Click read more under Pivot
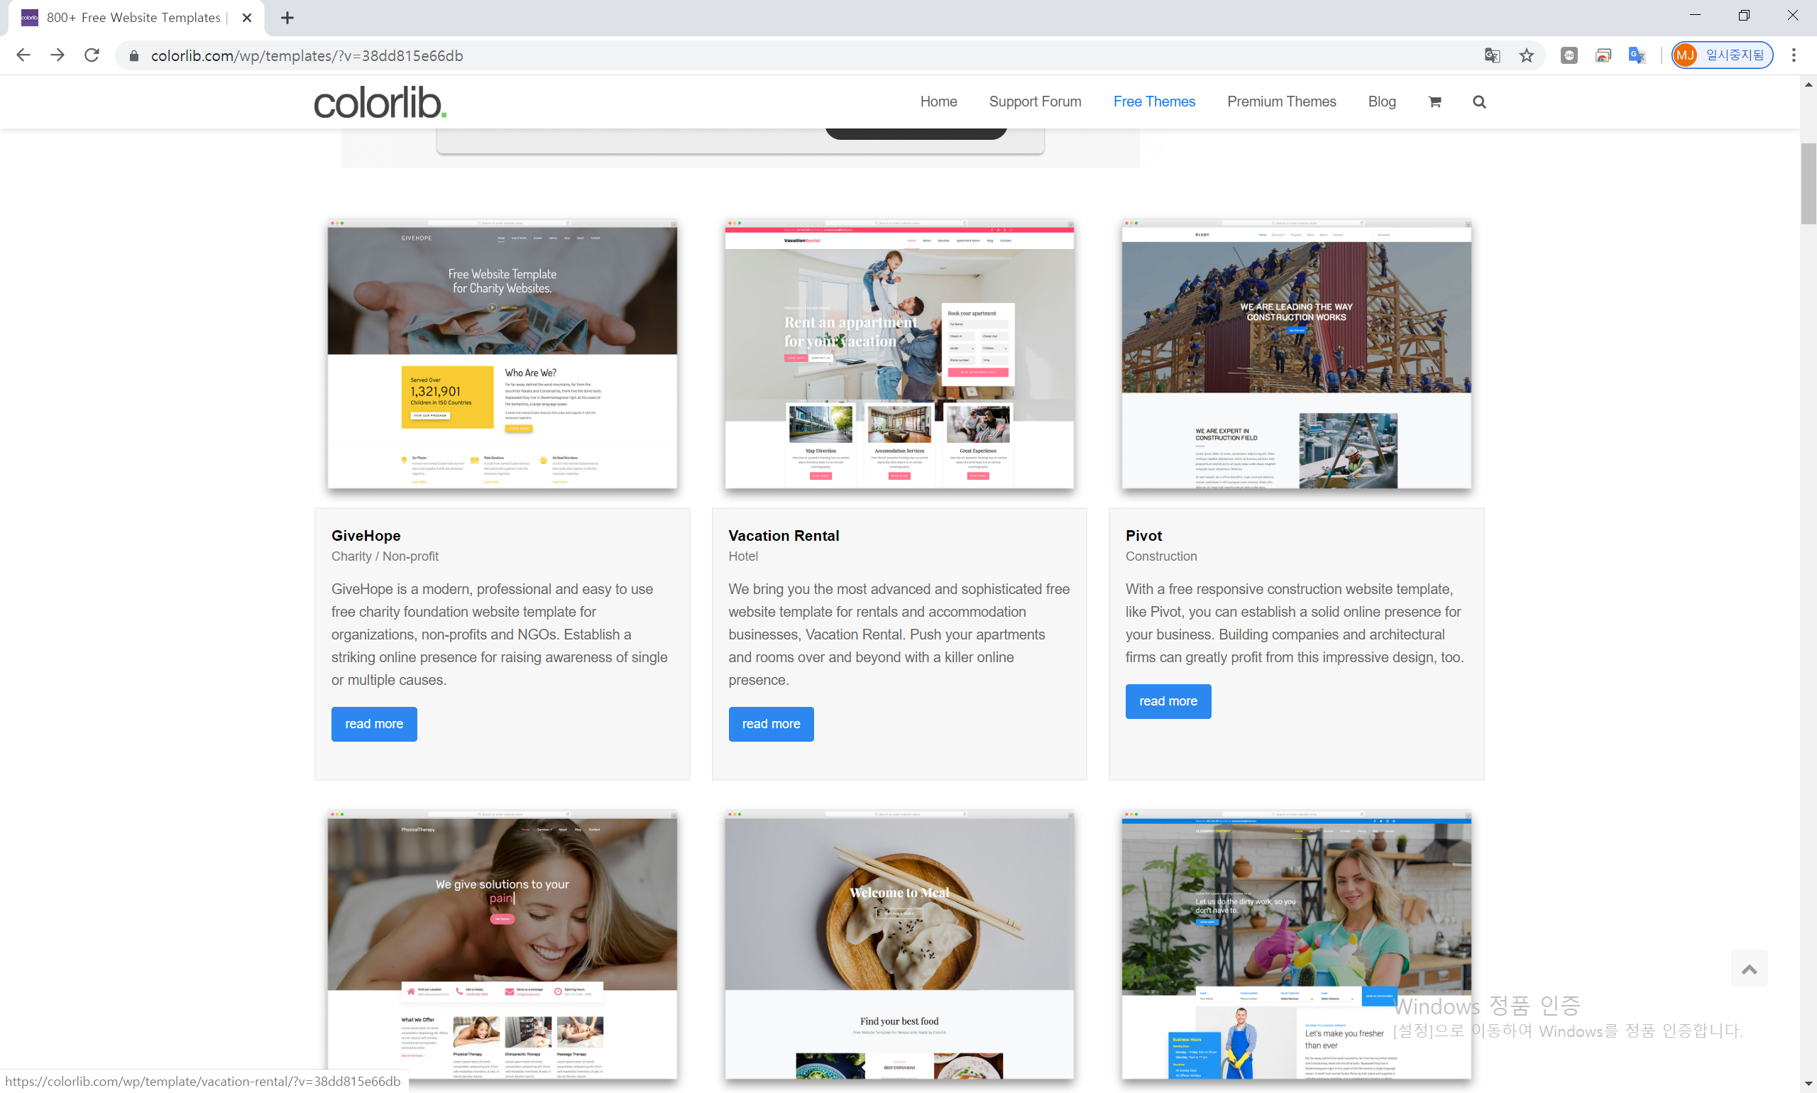The width and height of the screenshot is (1817, 1093). 1168,701
